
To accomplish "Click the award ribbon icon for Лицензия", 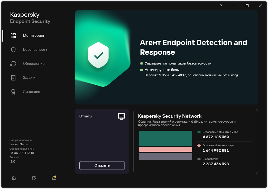I will pos(13,92).
